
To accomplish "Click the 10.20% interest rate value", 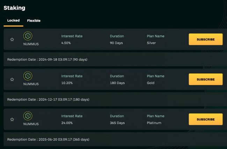I will point(67,83).
